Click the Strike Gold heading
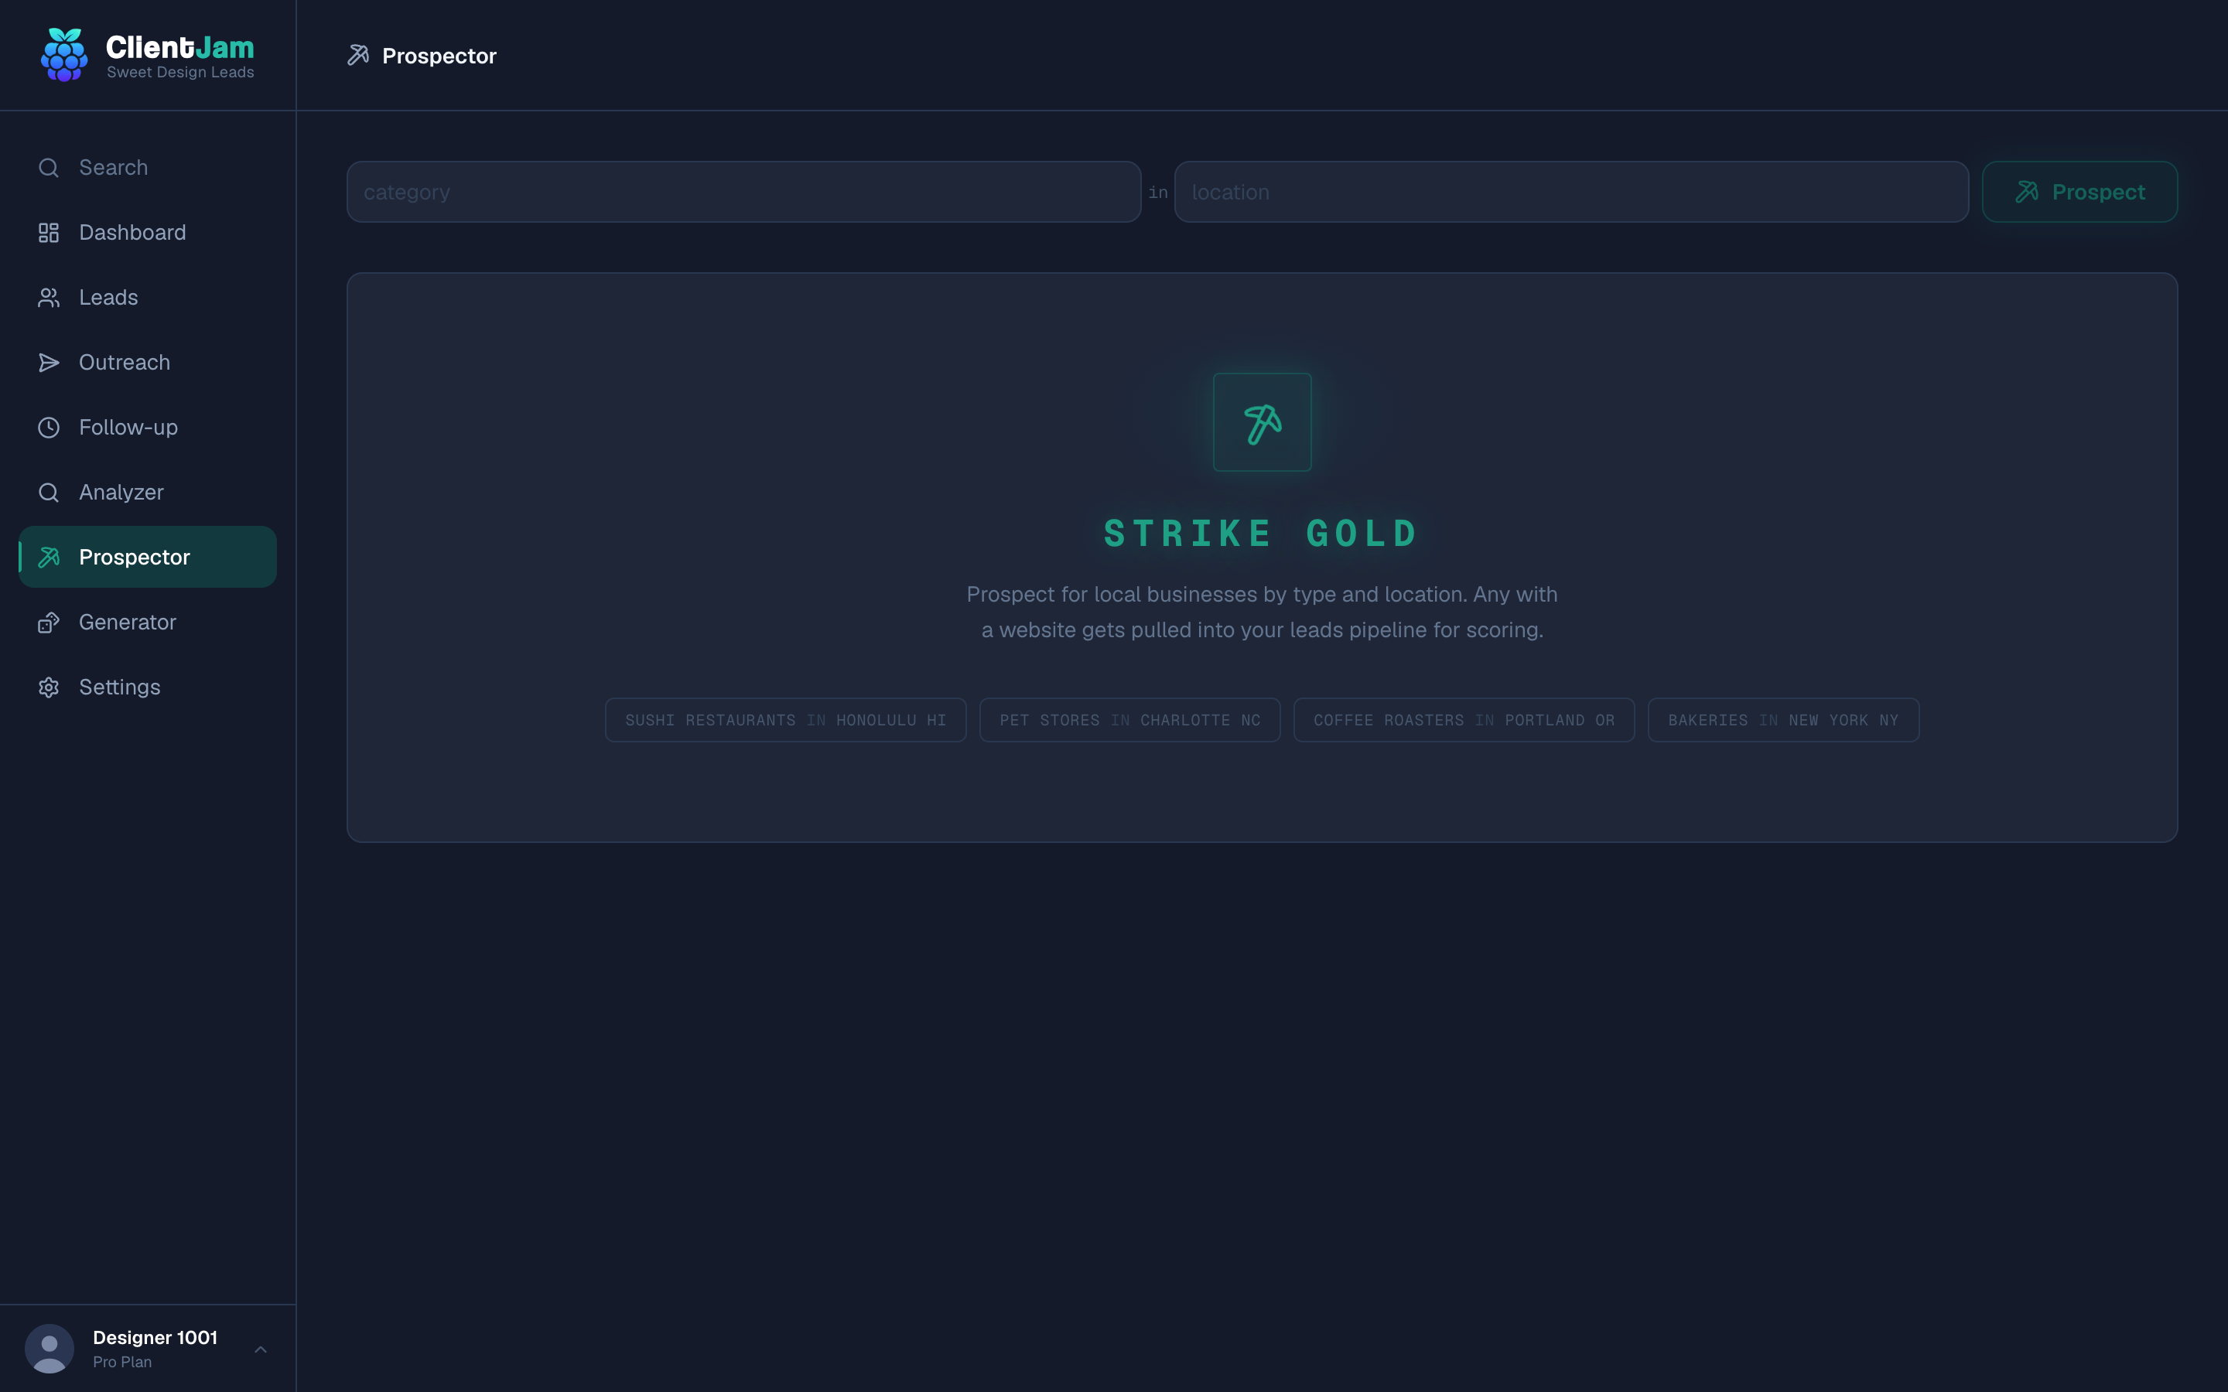This screenshot has width=2228, height=1392. (x=1261, y=534)
